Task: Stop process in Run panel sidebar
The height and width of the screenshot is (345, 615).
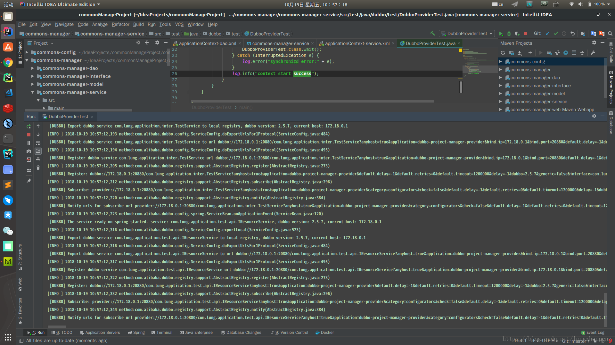Action: tap(29, 135)
